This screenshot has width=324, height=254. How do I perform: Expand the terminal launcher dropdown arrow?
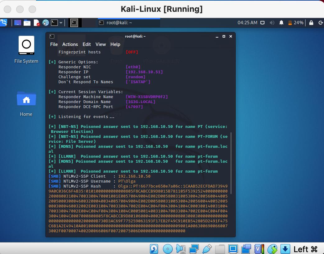(x=61, y=23)
